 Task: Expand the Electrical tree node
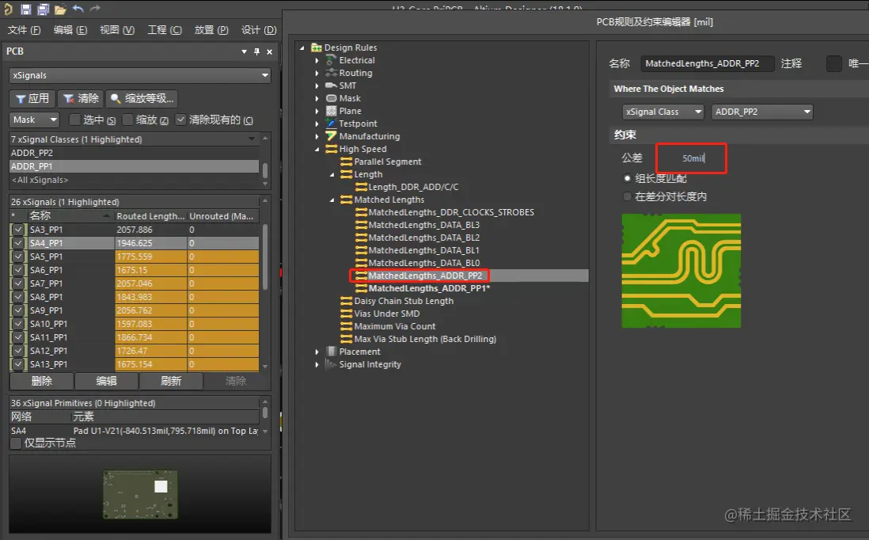point(317,60)
